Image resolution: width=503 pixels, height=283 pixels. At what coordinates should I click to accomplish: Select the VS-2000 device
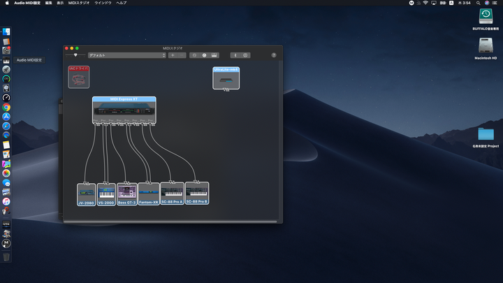point(106,194)
